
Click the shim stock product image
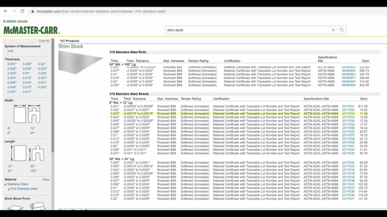(80, 62)
